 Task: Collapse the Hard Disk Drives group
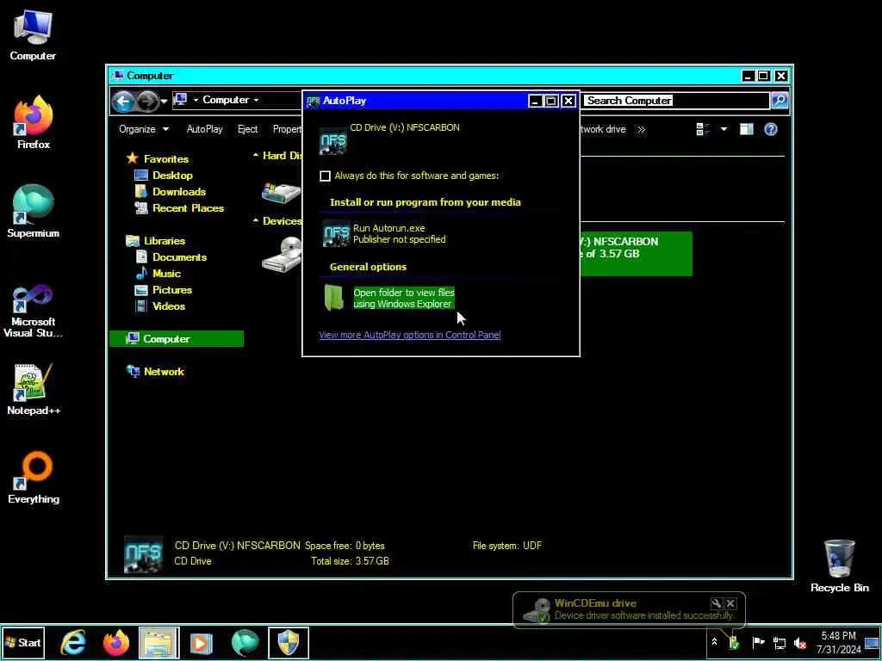click(255, 155)
